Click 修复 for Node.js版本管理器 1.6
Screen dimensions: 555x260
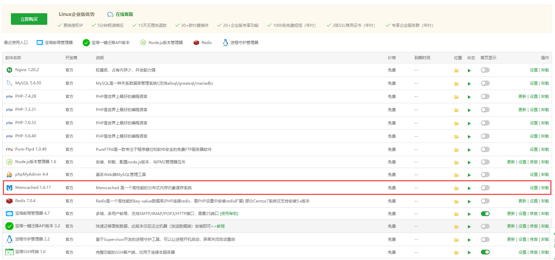[534, 162]
